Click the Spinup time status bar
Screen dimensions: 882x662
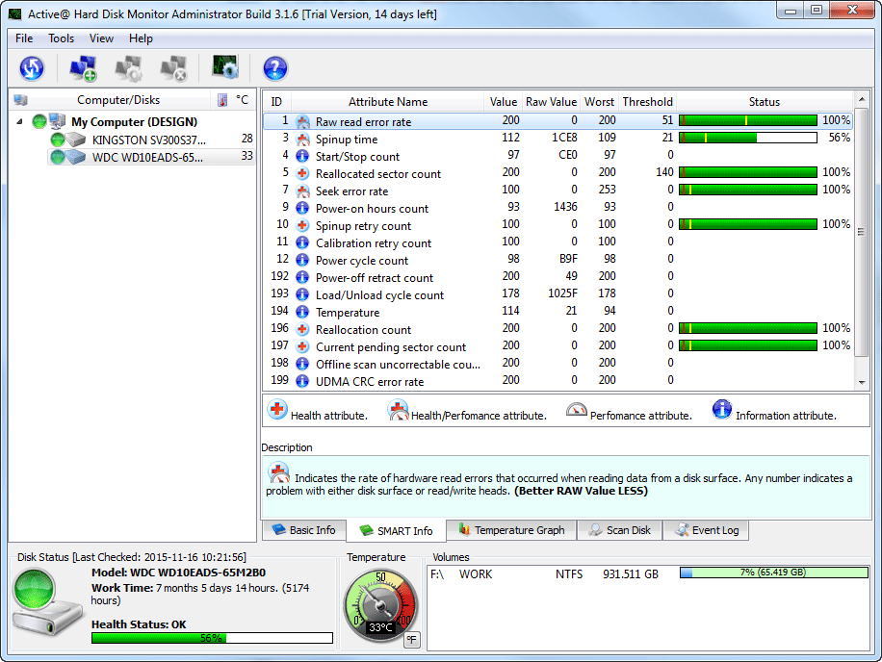point(747,138)
